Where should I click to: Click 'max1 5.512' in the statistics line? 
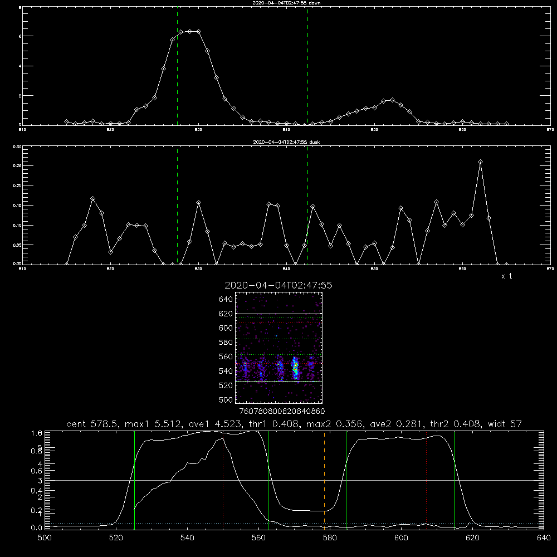[x=154, y=424]
